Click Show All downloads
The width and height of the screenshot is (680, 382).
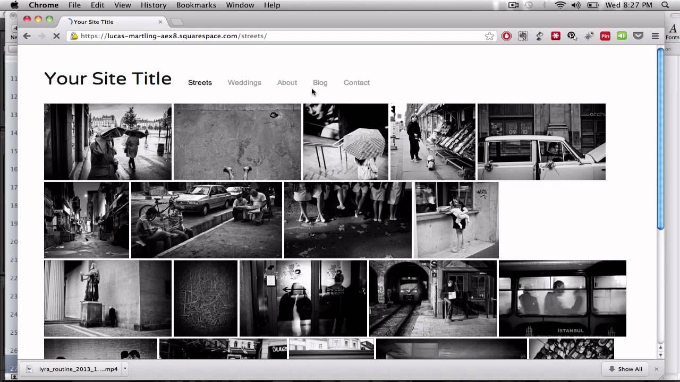[625, 369]
